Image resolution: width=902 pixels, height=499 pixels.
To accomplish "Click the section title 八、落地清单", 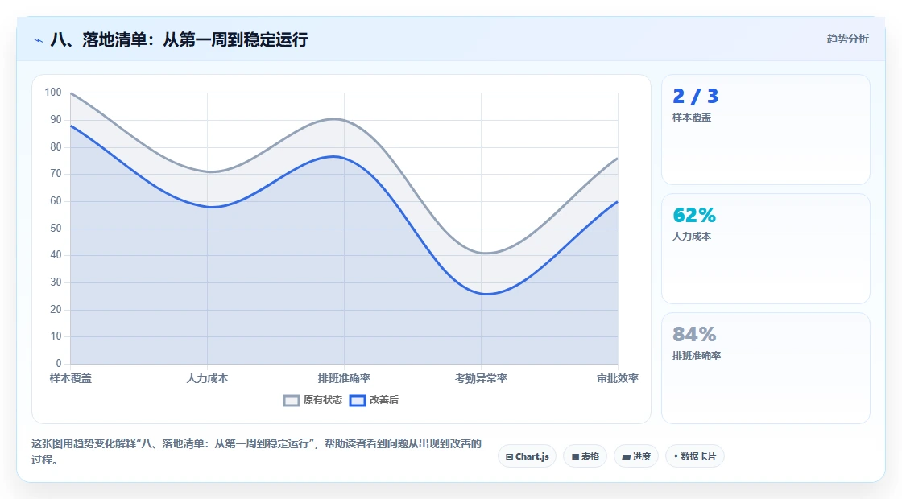I will [x=179, y=39].
